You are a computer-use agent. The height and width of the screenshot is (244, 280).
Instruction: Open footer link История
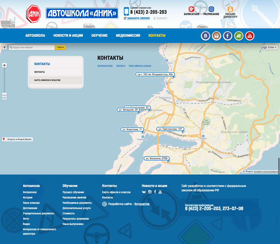coord(27,198)
